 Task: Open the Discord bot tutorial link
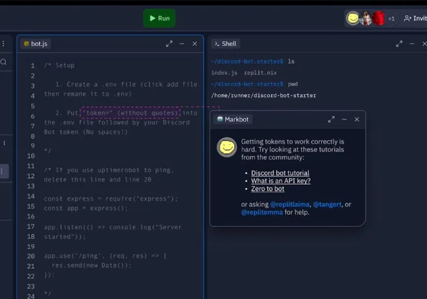(x=280, y=173)
